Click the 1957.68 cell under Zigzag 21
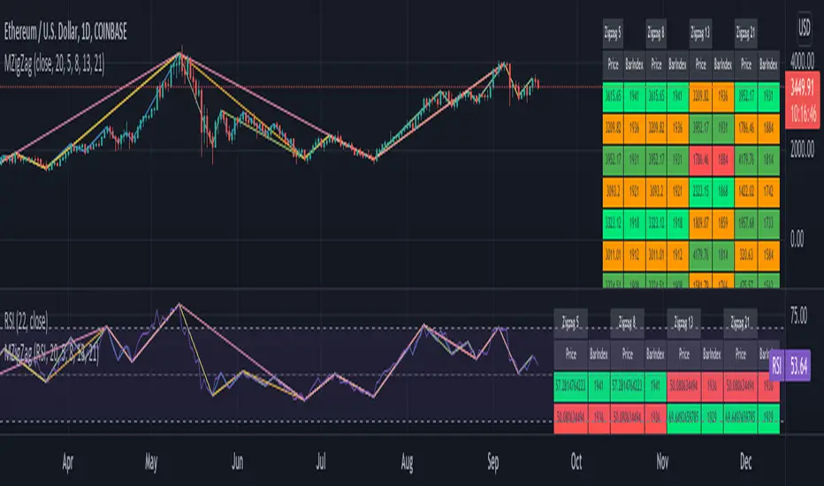824x486 pixels. (x=746, y=224)
